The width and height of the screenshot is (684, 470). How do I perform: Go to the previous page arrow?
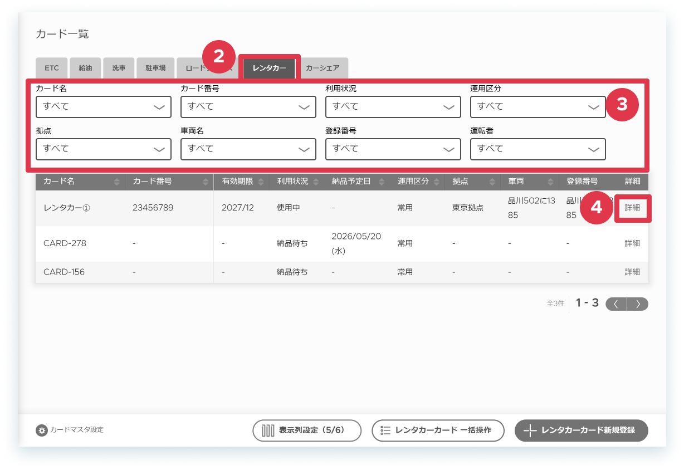pos(616,304)
